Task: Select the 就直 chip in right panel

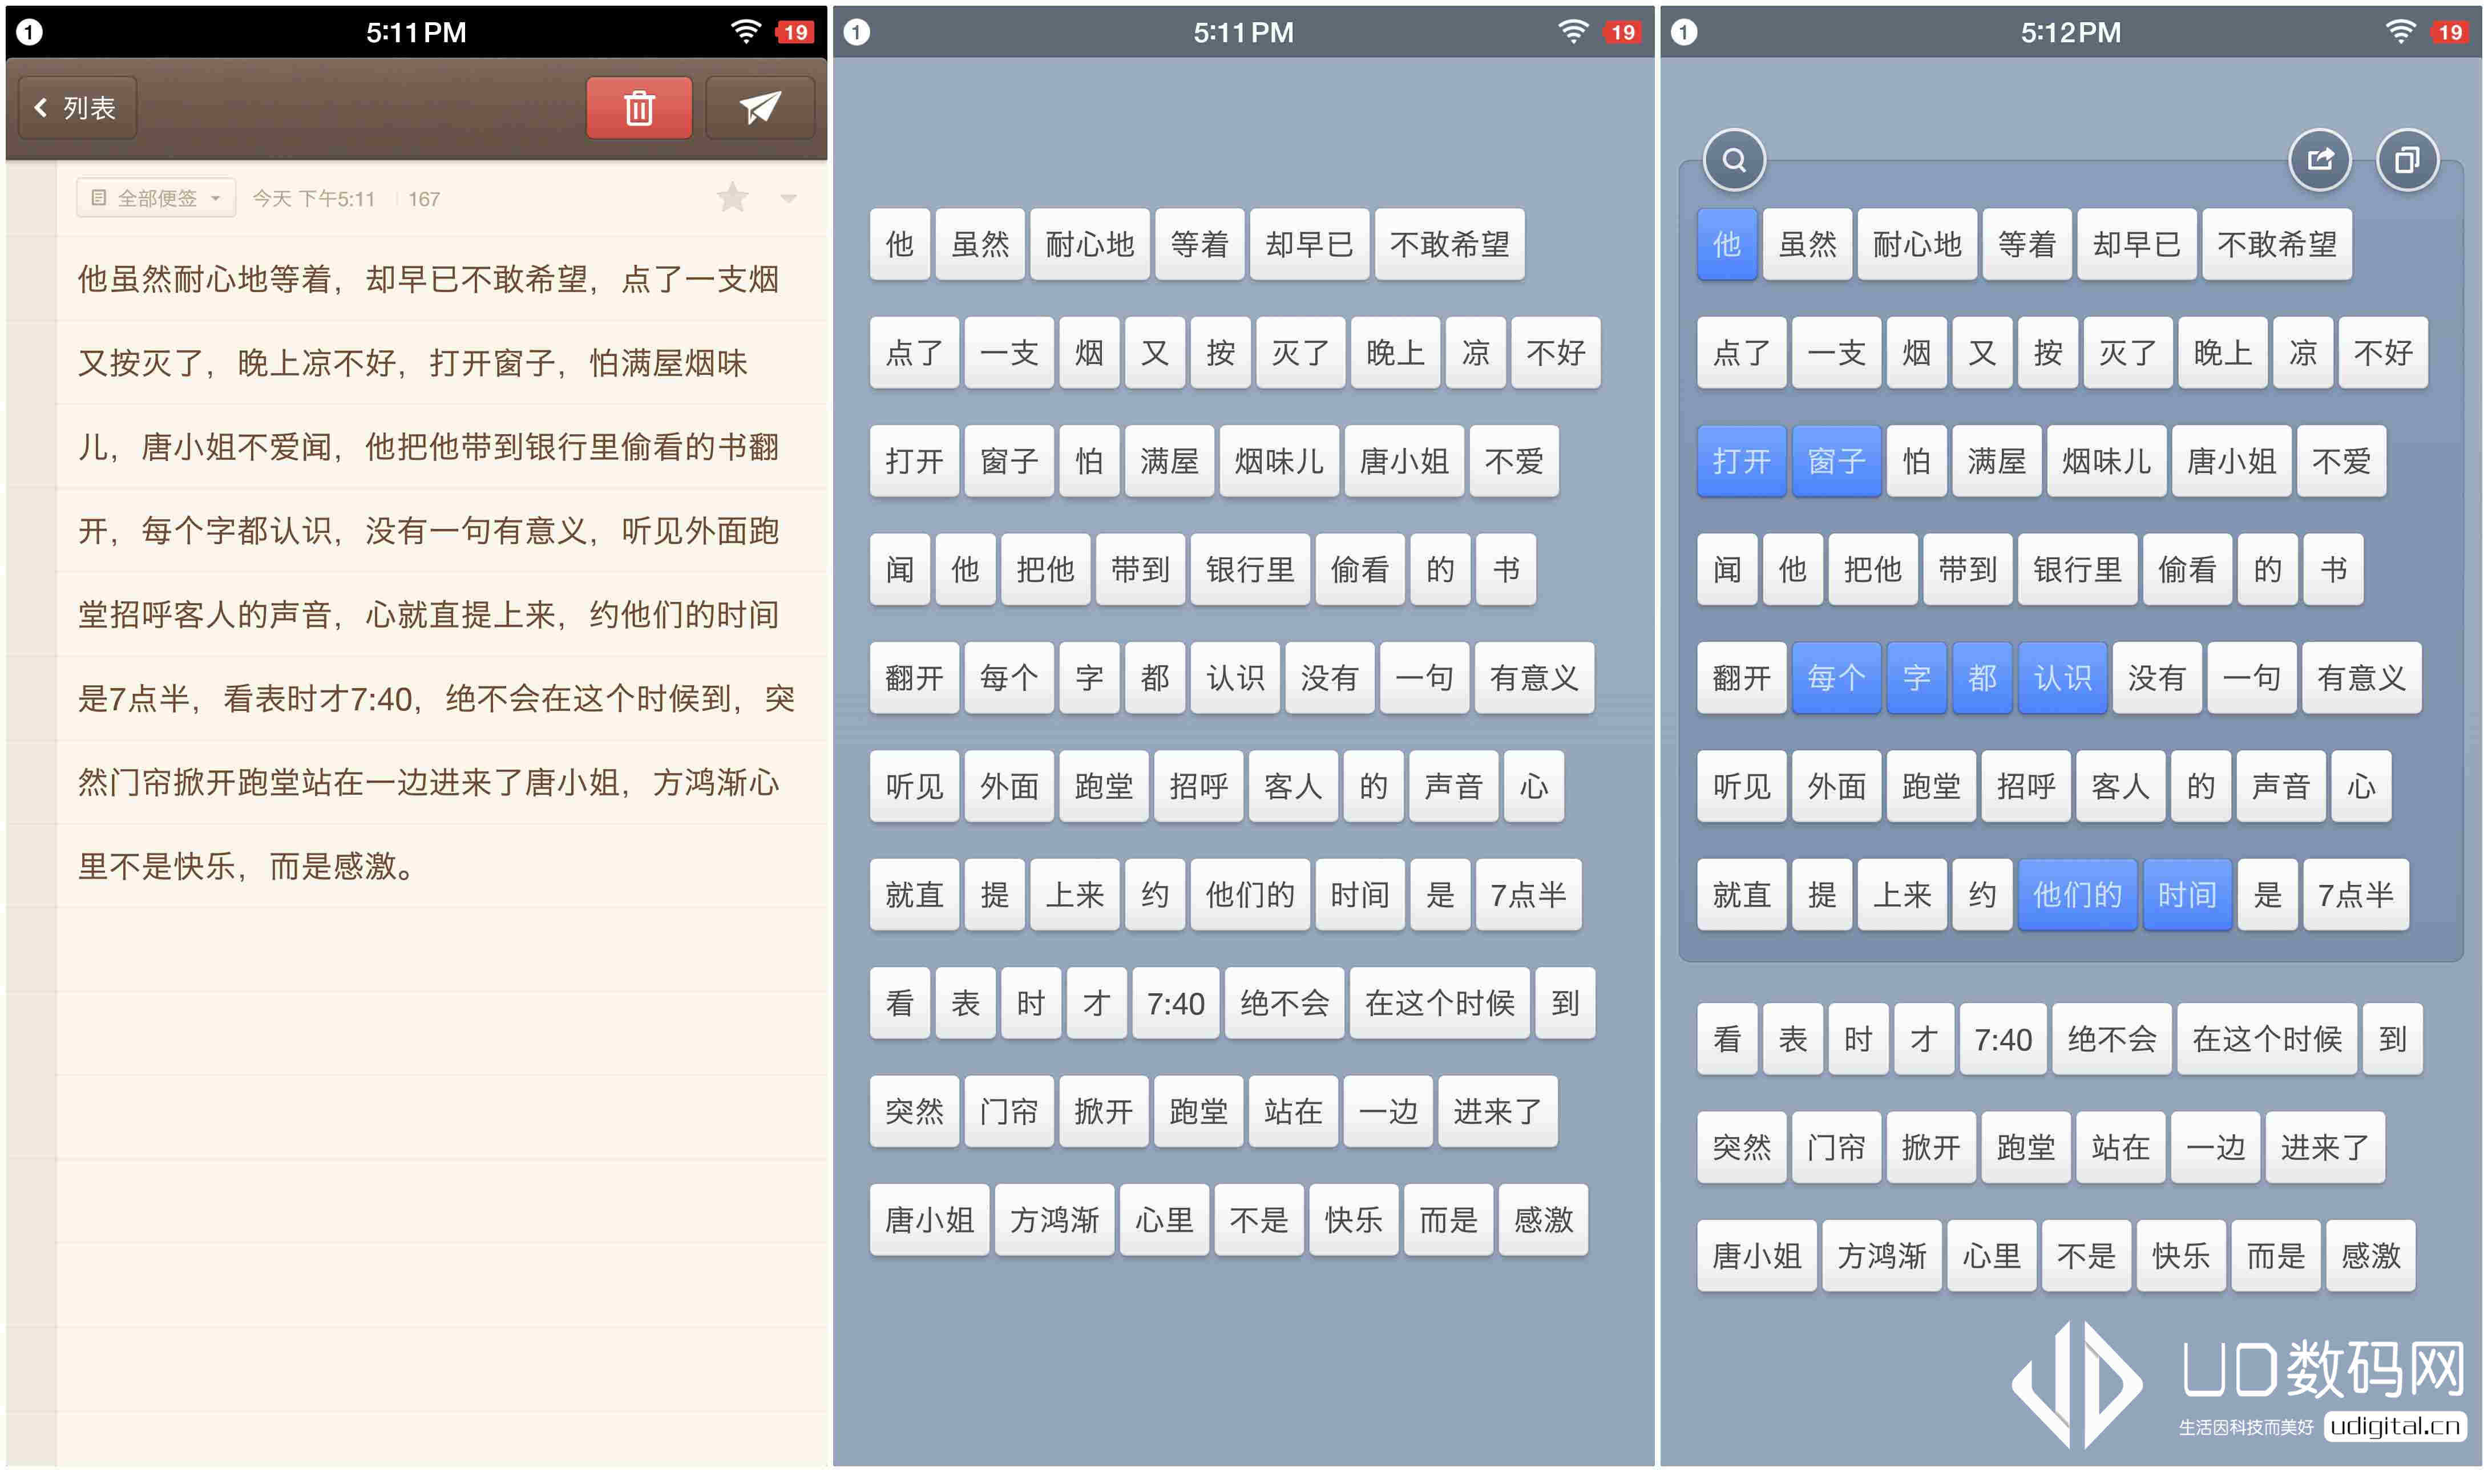Action: pos(1741,895)
